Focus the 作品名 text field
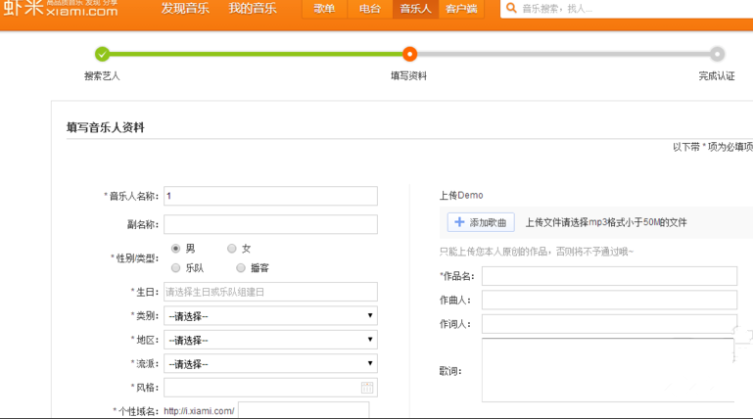 point(609,276)
